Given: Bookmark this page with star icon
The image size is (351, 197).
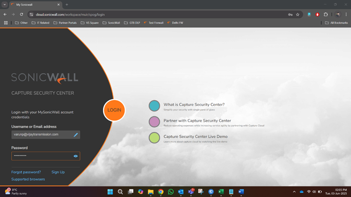Looking at the screenshot, I should coord(297,14).
